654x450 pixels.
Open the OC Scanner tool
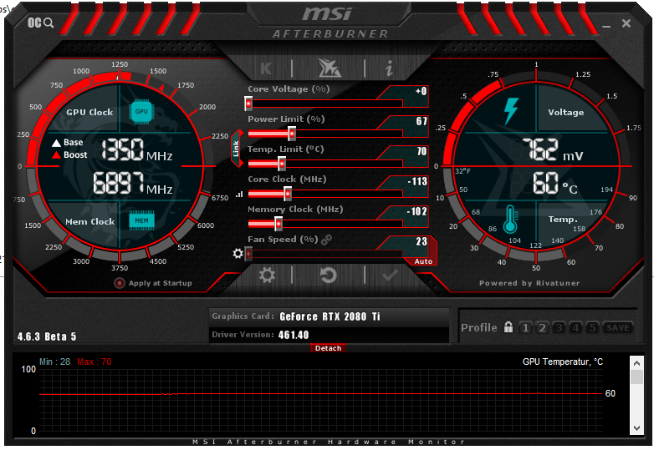point(40,23)
